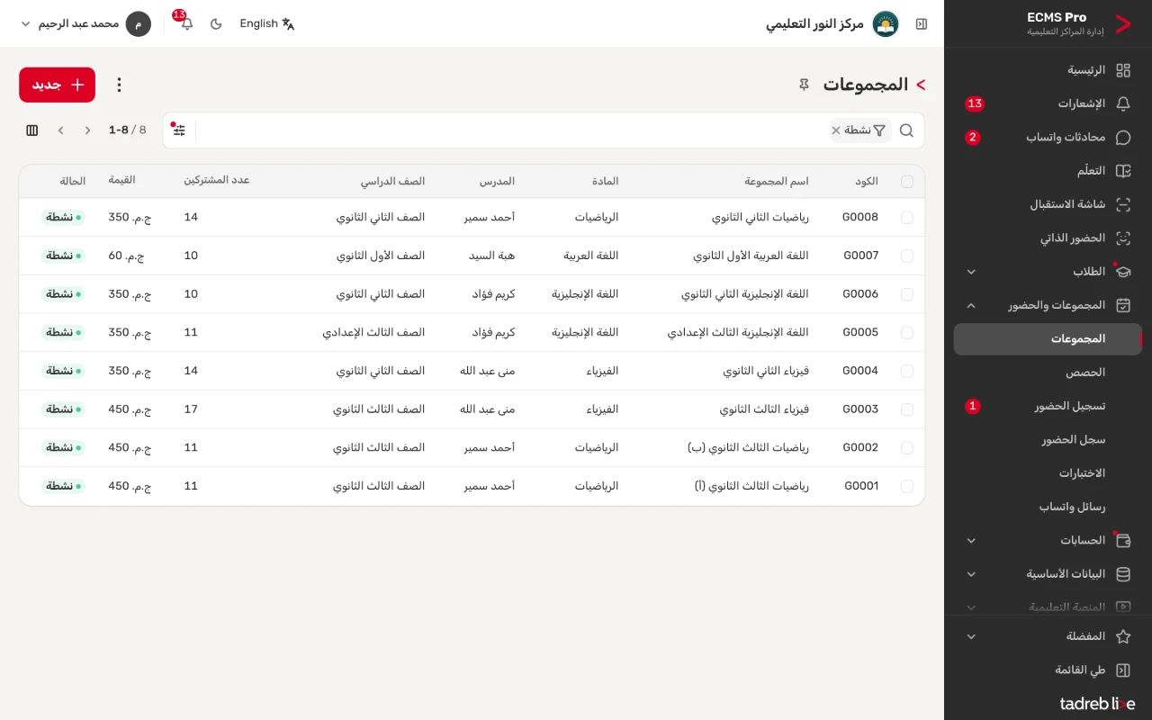The image size is (1152, 720).
Task: Create new group with جديد button
Action: click(57, 85)
